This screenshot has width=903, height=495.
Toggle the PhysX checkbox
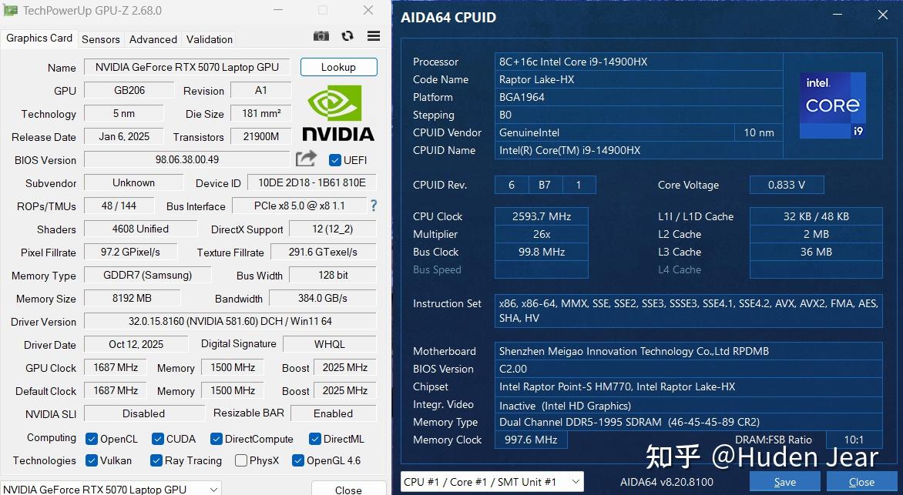tap(241, 460)
